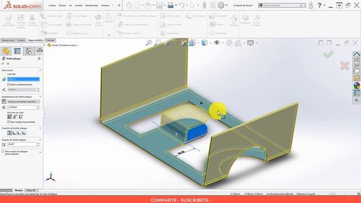
Task: Click the Hide/Show Items eye icon
Action: [x=217, y=43]
